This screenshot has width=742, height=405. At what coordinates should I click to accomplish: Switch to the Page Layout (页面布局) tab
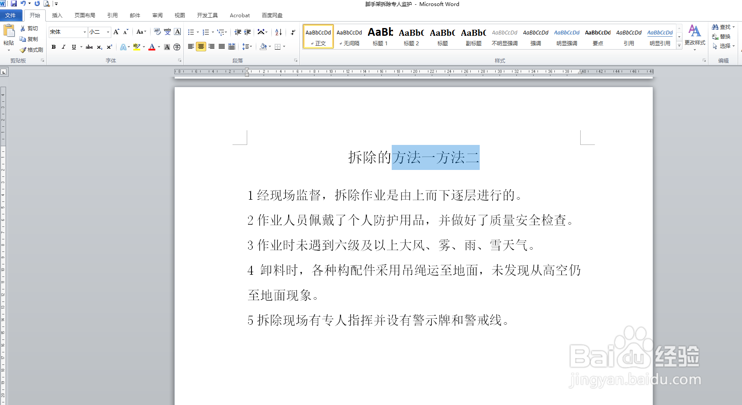(85, 16)
